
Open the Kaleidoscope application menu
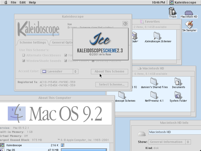click(183, 3)
